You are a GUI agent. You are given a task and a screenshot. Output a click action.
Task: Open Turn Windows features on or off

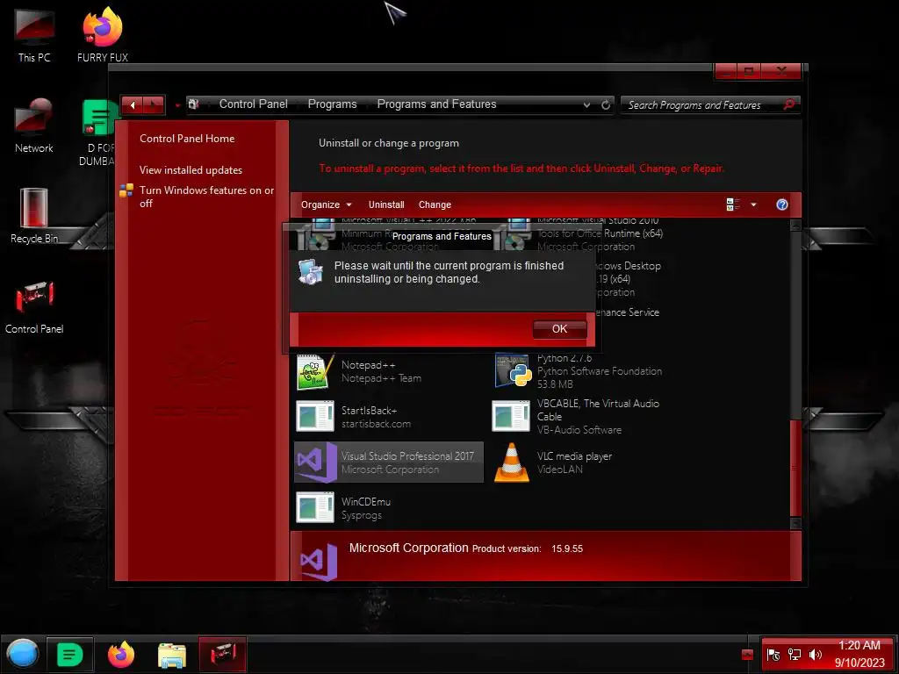206,197
